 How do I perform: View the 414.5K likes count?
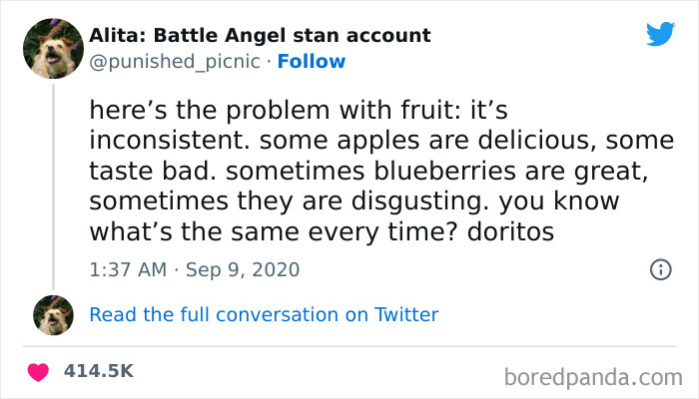pyautogui.click(x=98, y=371)
